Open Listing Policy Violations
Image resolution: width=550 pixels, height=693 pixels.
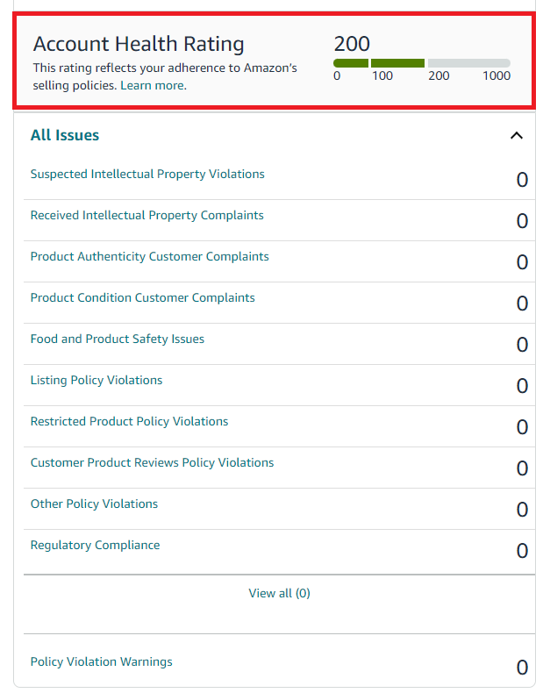tap(96, 380)
